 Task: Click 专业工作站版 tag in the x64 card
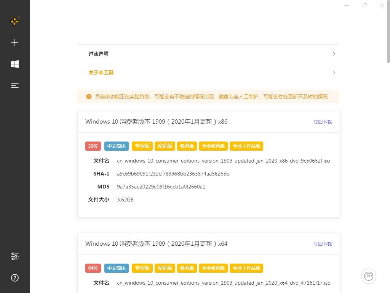[x=246, y=268]
